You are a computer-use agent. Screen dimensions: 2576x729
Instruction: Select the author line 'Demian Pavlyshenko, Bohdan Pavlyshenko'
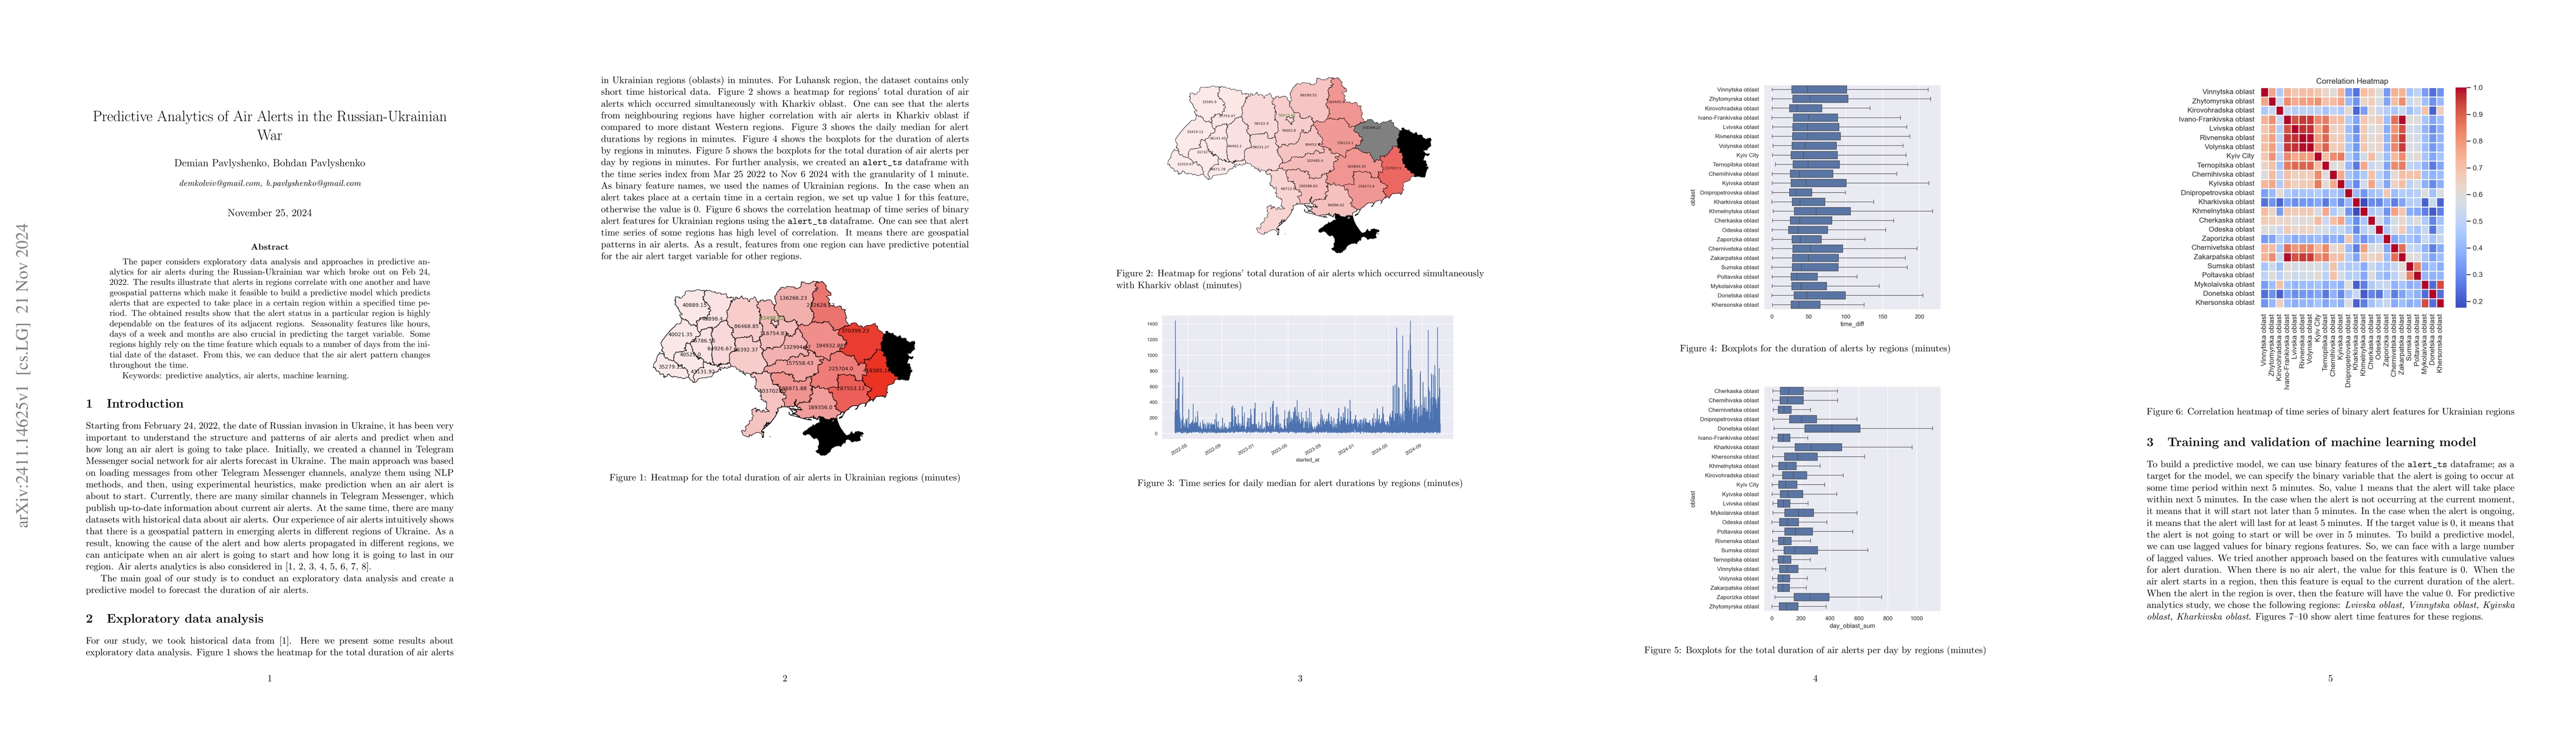[269, 163]
